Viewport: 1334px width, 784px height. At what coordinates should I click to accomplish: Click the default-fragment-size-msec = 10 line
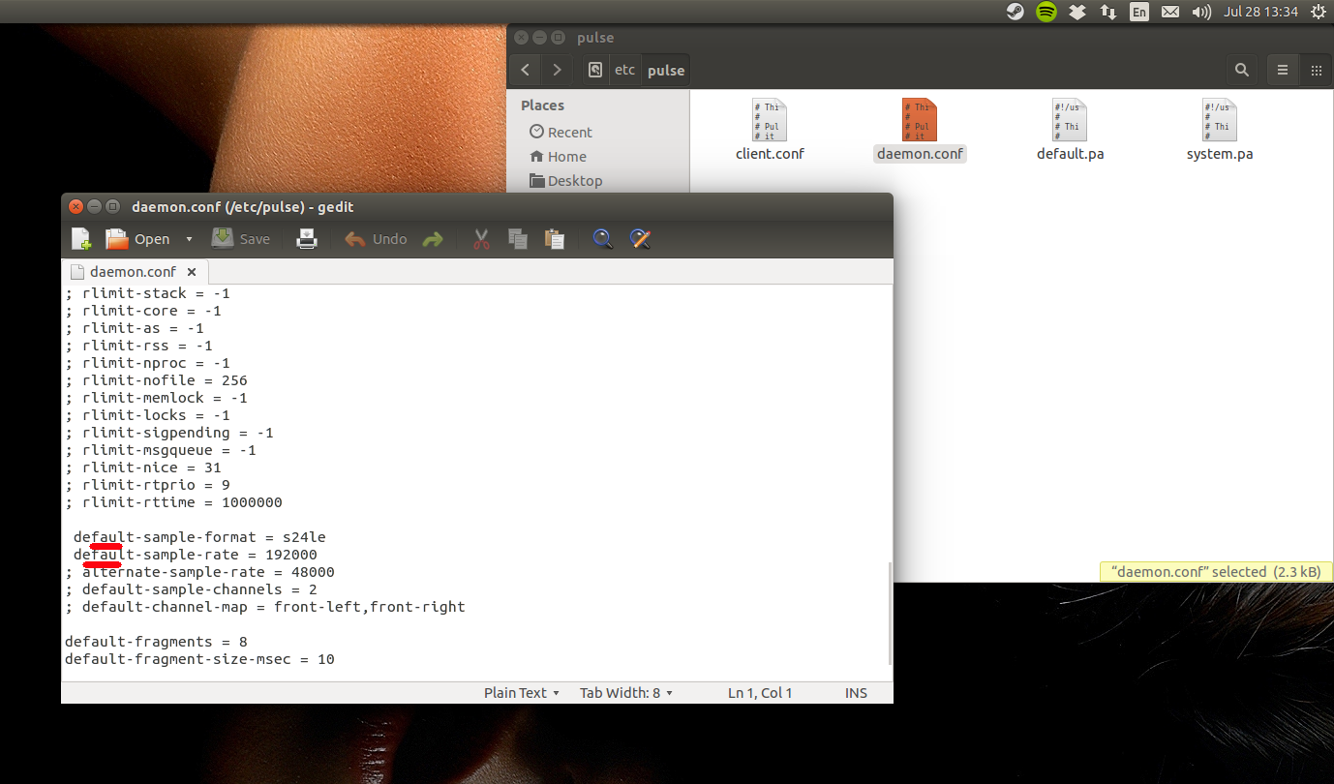[x=199, y=659]
